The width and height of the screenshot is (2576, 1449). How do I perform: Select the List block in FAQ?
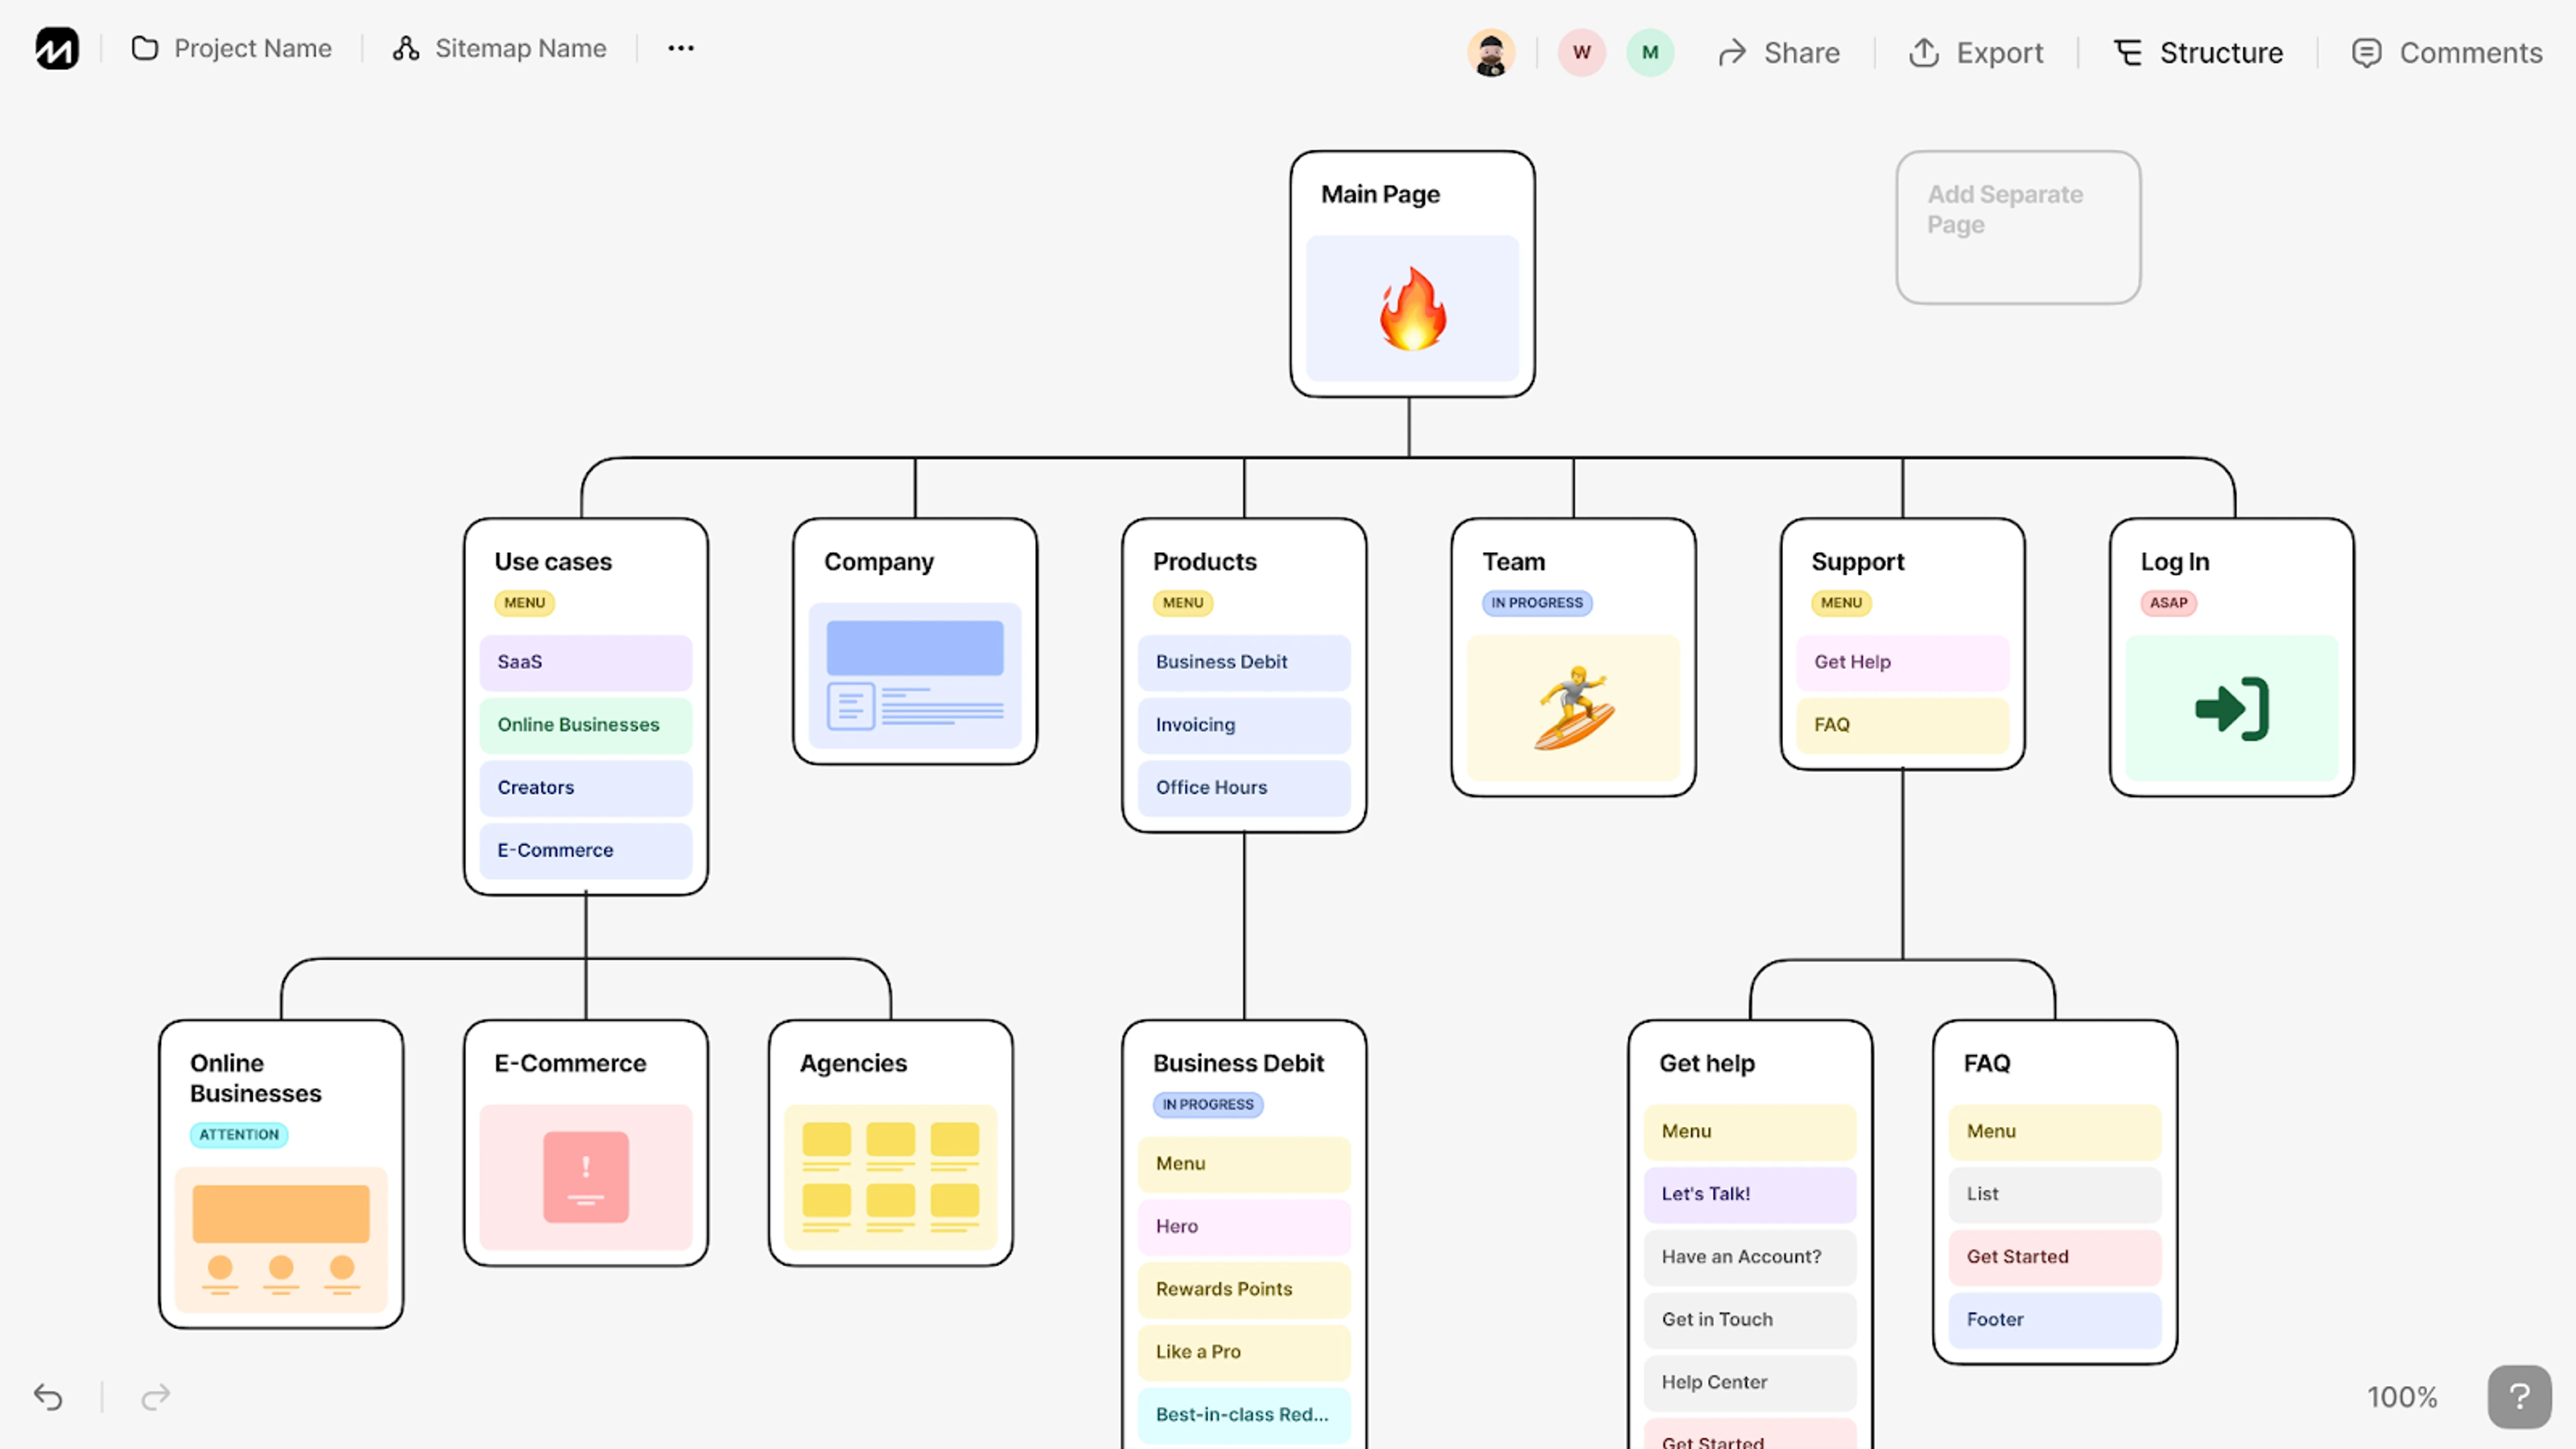point(2055,1195)
